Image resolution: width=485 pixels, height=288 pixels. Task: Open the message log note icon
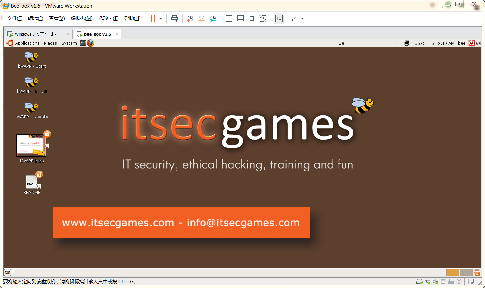(471, 281)
